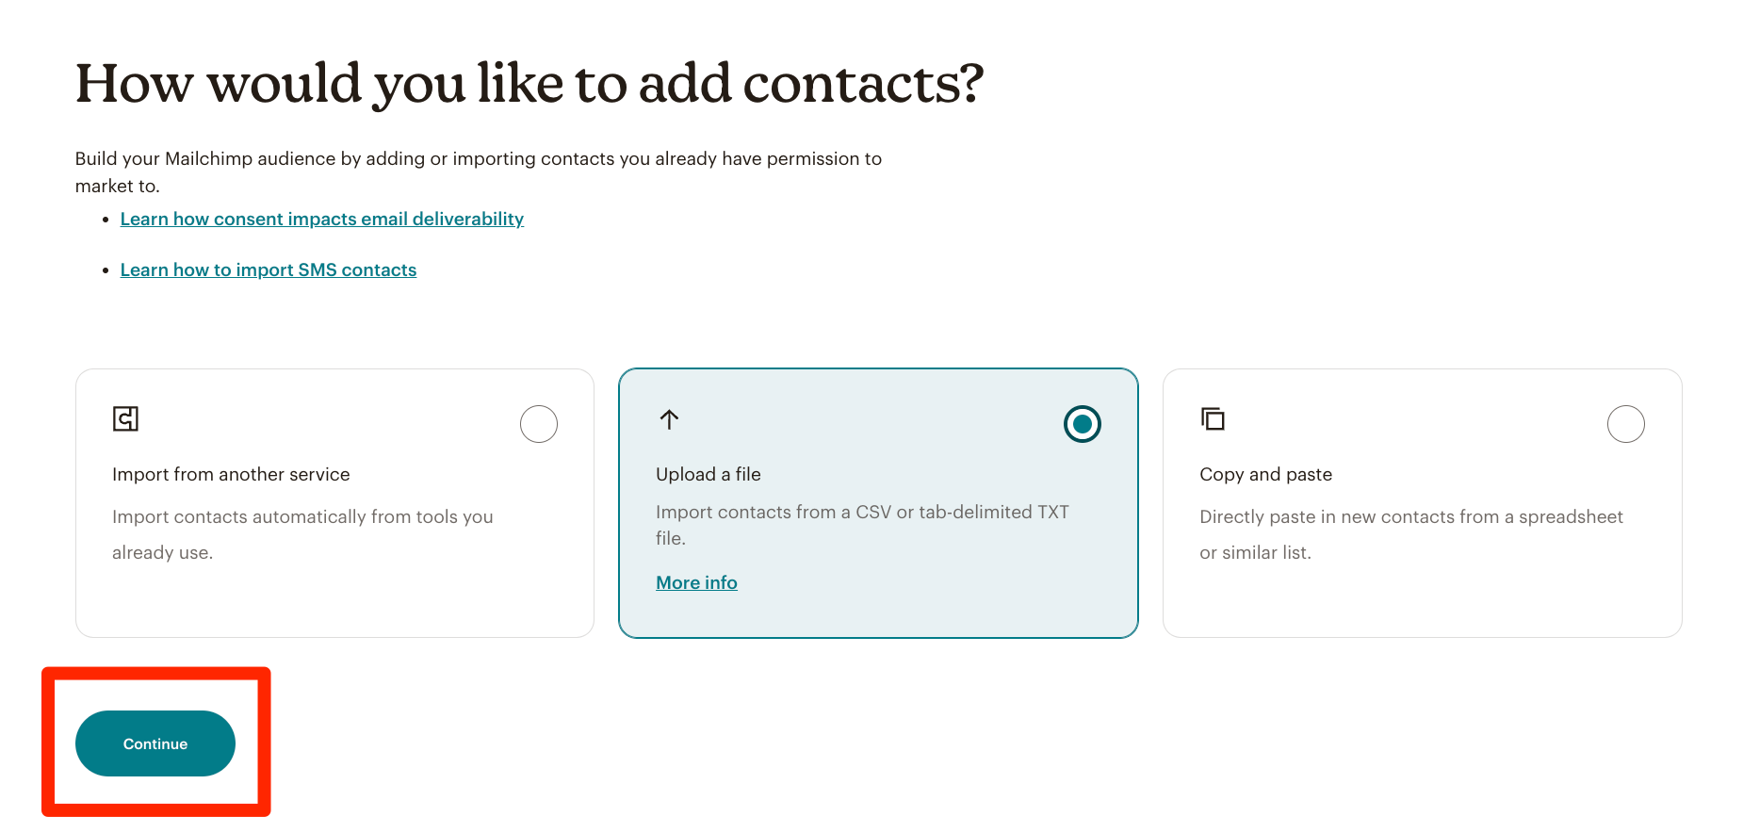Open the Learn how to import SMS contacts link
This screenshot has height=833, width=1743.
(269, 269)
